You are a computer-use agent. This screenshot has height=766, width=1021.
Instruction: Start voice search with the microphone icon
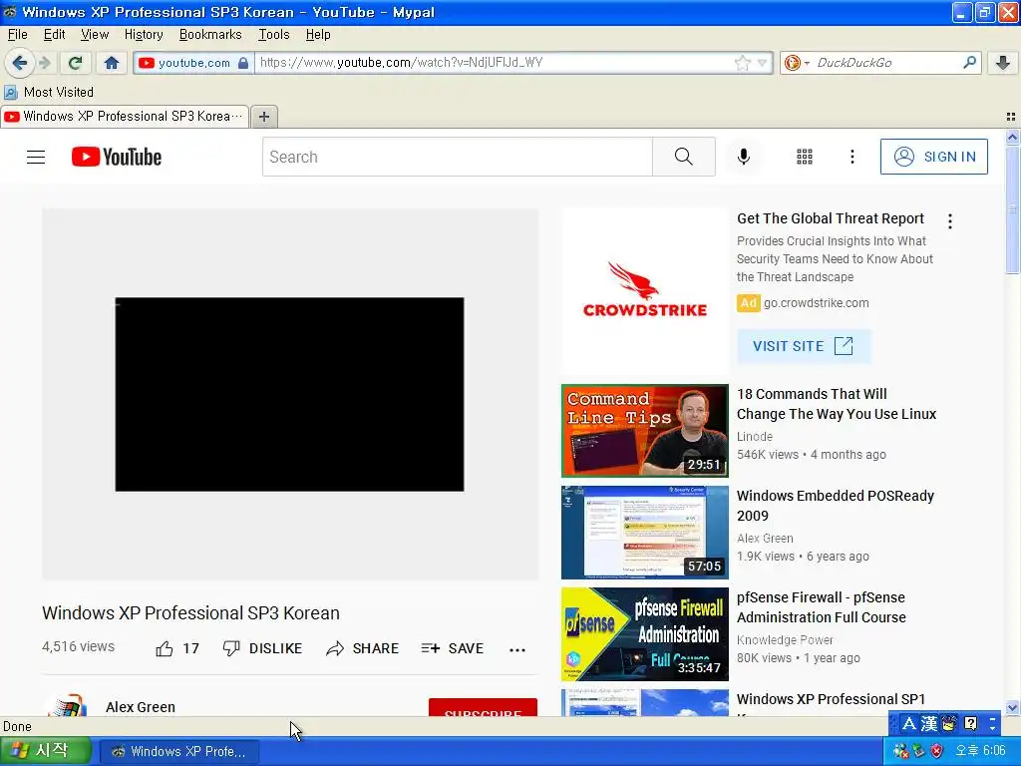[x=744, y=157]
